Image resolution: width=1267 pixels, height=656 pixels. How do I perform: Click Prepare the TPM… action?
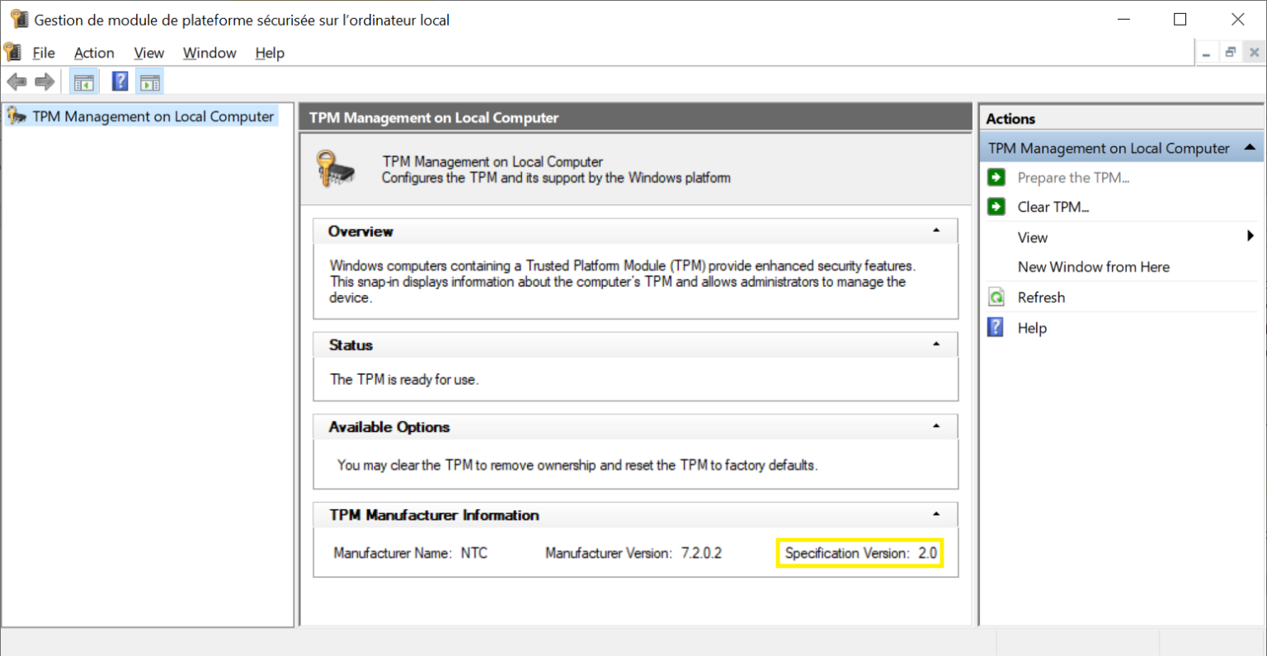(1073, 177)
